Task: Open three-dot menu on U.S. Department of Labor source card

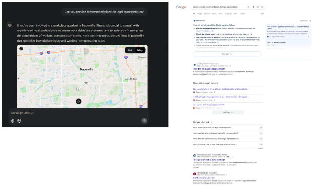Action: [308, 37]
